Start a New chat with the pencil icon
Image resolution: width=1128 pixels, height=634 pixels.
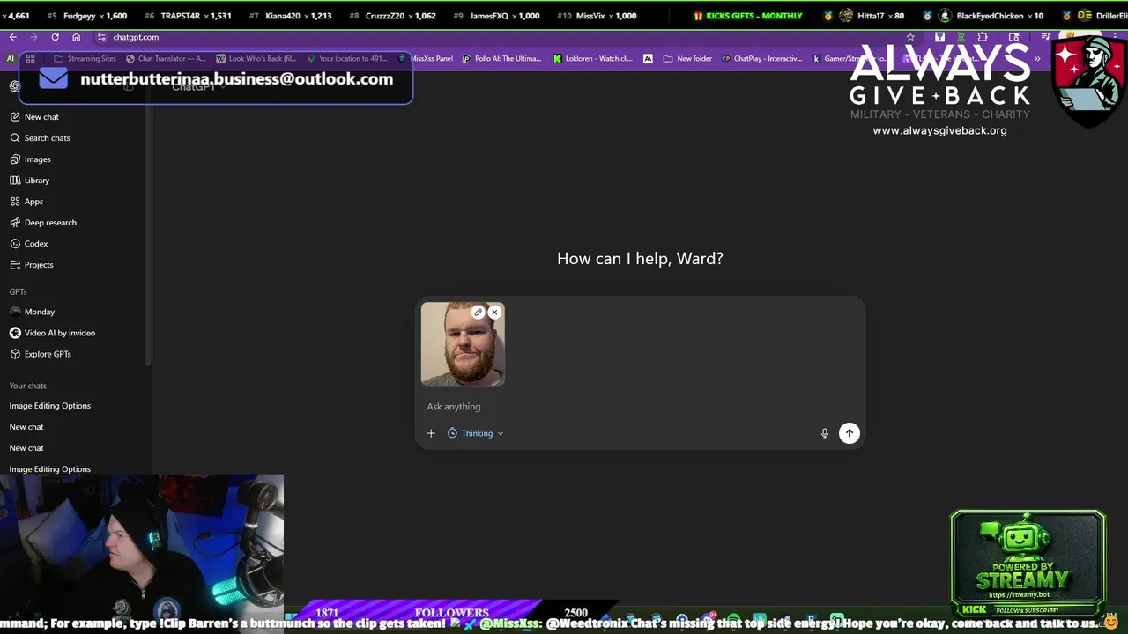(35, 116)
